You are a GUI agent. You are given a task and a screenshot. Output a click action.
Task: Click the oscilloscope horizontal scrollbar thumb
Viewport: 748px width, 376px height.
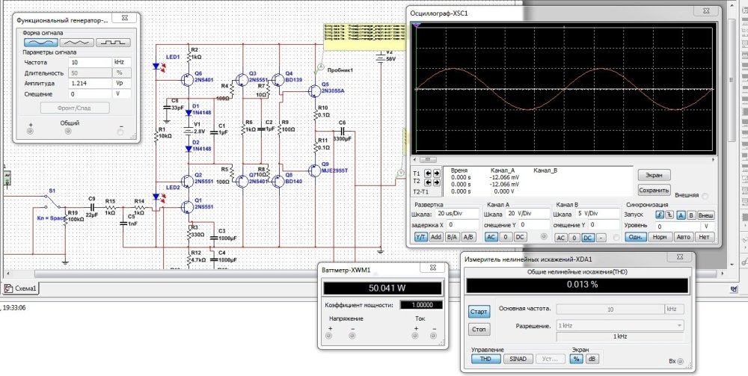(x=429, y=159)
